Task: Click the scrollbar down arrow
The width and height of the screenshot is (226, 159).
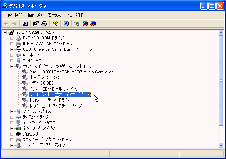Action: pos(221,145)
